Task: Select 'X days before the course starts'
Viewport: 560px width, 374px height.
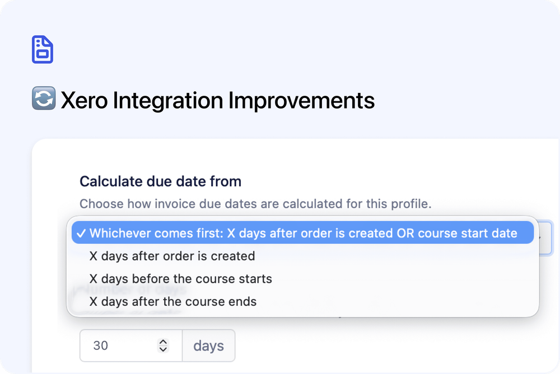Action: coord(180,278)
